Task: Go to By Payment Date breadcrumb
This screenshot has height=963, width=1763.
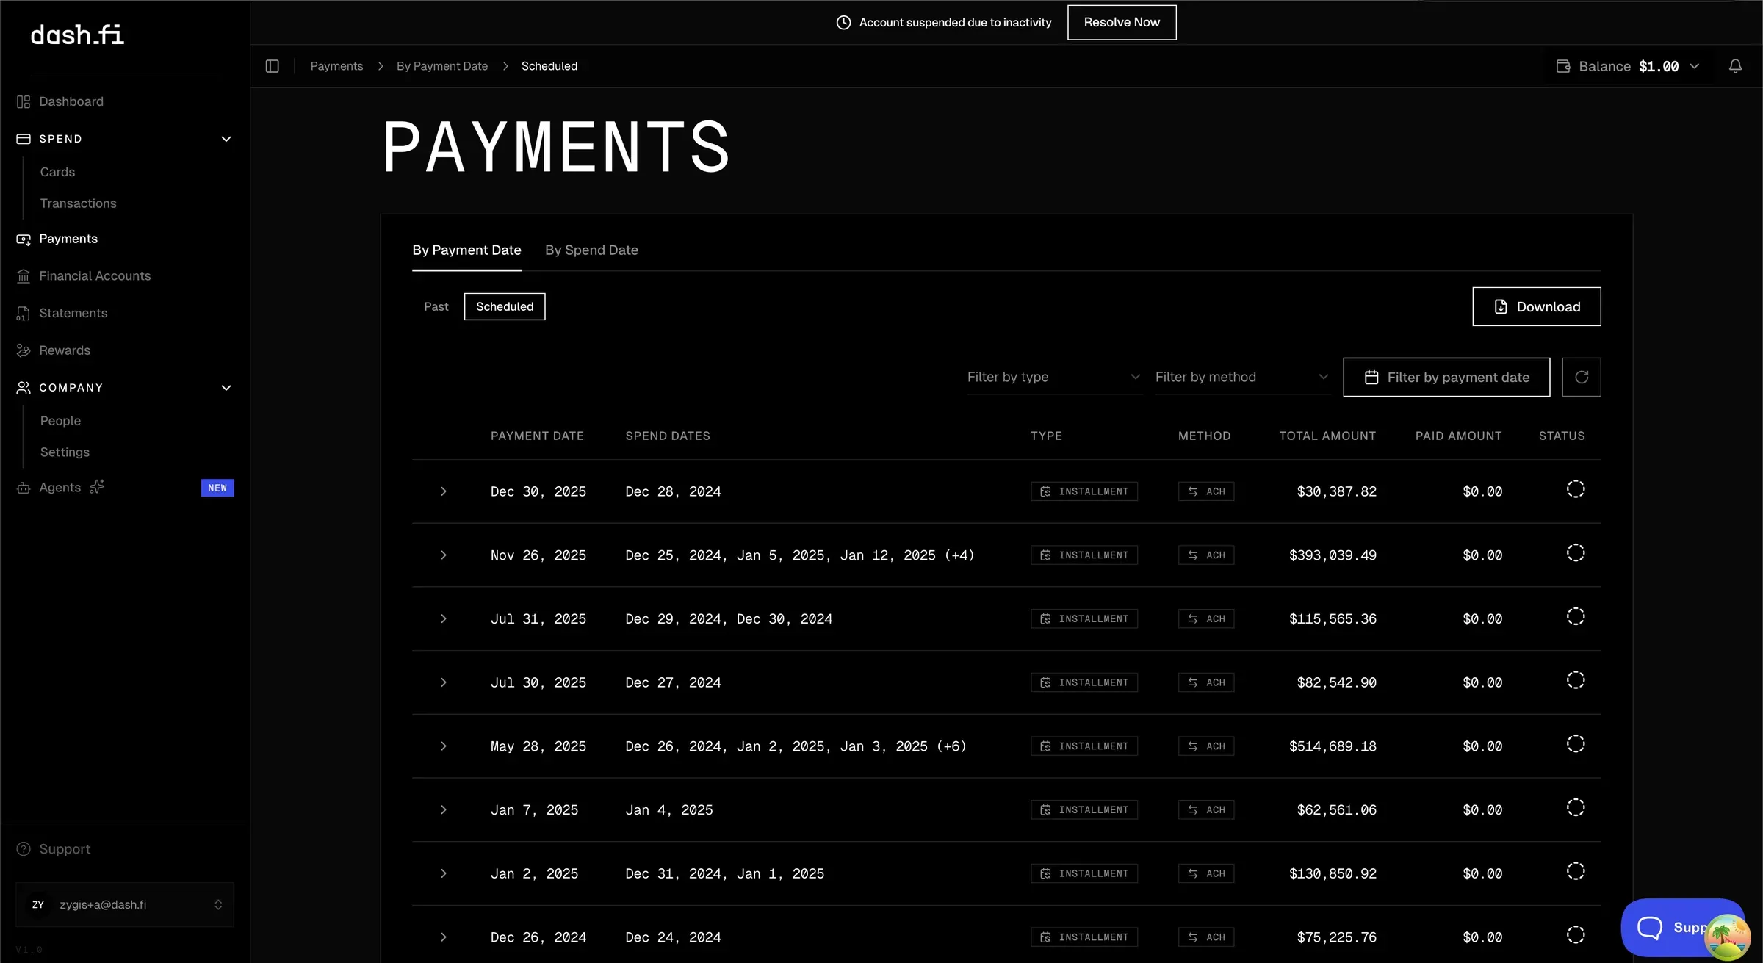Action: [442, 66]
